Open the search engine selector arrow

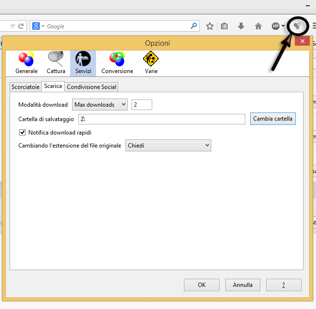pyautogui.click(x=43, y=26)
